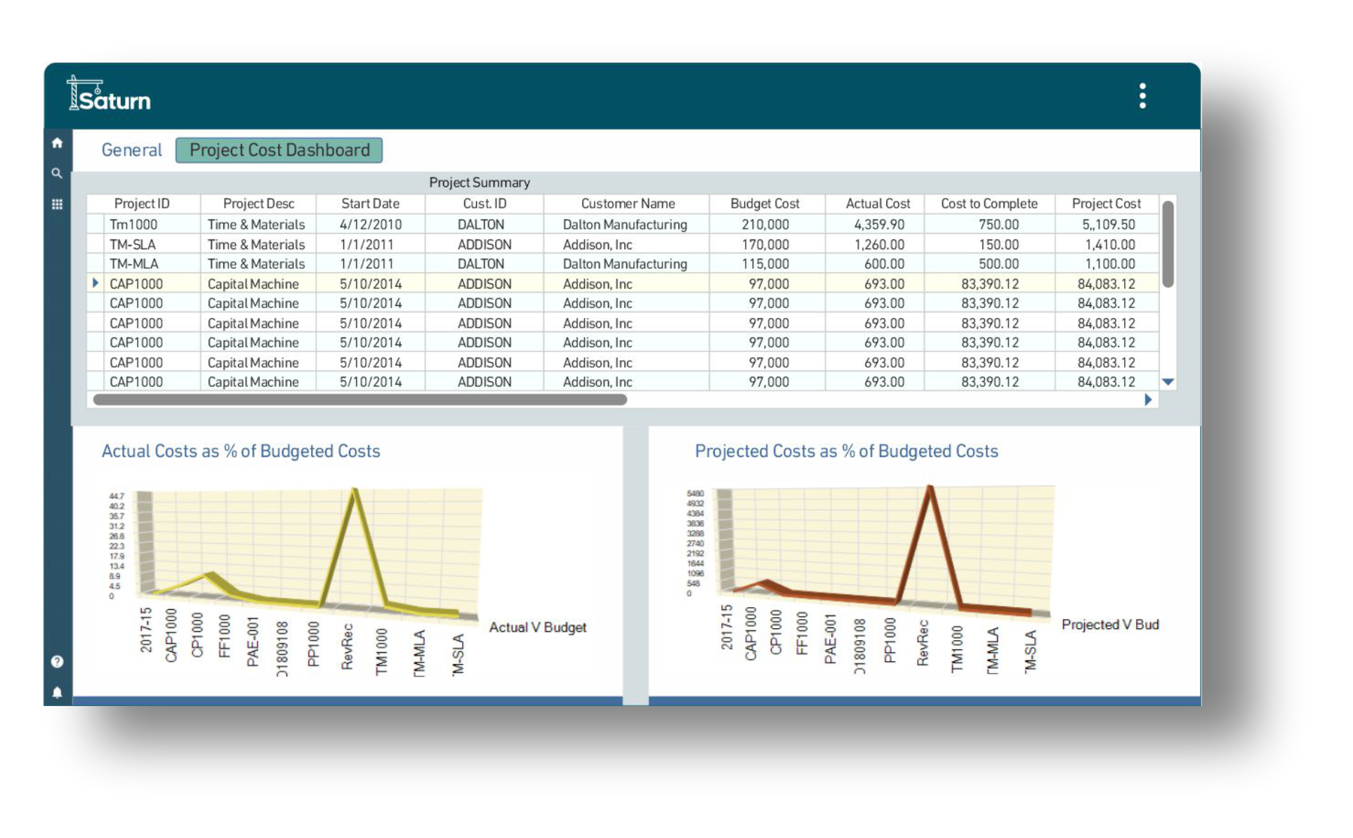
Task: Open Help from the bottom sidebar
Action: pos(59,660)
